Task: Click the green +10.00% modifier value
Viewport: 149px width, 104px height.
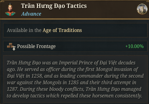Action: point(135,46)
